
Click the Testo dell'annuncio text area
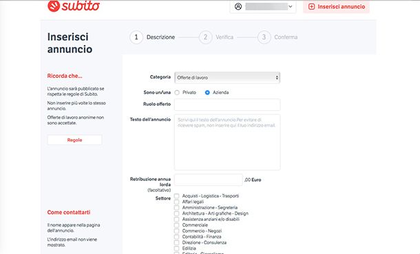227,142
